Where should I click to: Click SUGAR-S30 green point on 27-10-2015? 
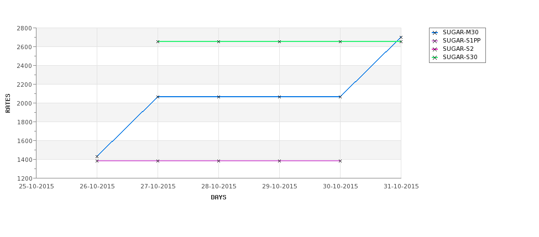click(158, 41)
